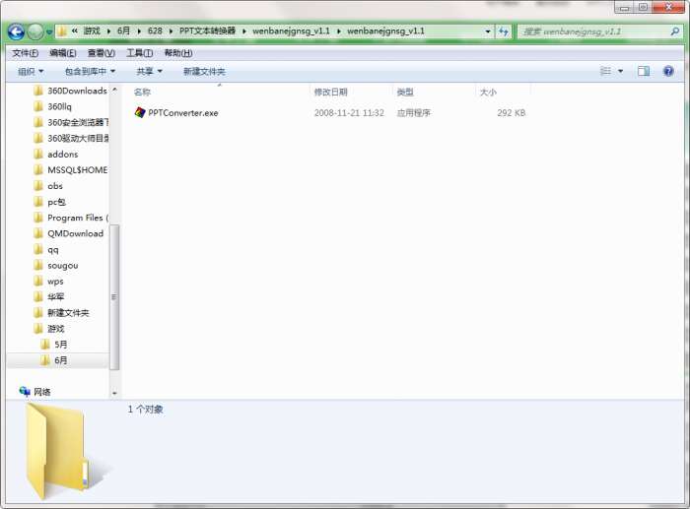Select the obs folder in tree
This screenshot has height=509, width=690.
tap(48, 186)
